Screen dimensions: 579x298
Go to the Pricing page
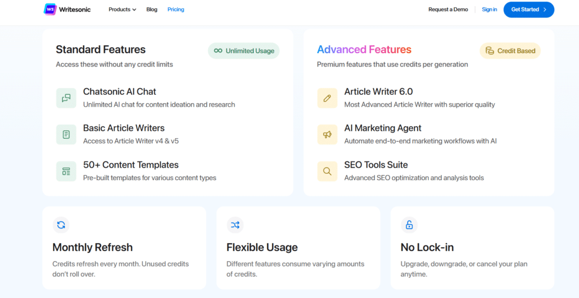(176, 10)
